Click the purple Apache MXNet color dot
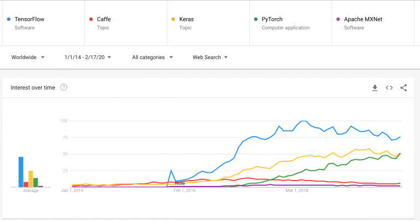The image size is (420, 221). click(x=338, y=19)
